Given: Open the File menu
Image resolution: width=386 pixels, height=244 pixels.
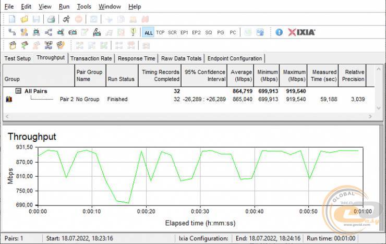Looking at the screenshot, I should point(9,7).
